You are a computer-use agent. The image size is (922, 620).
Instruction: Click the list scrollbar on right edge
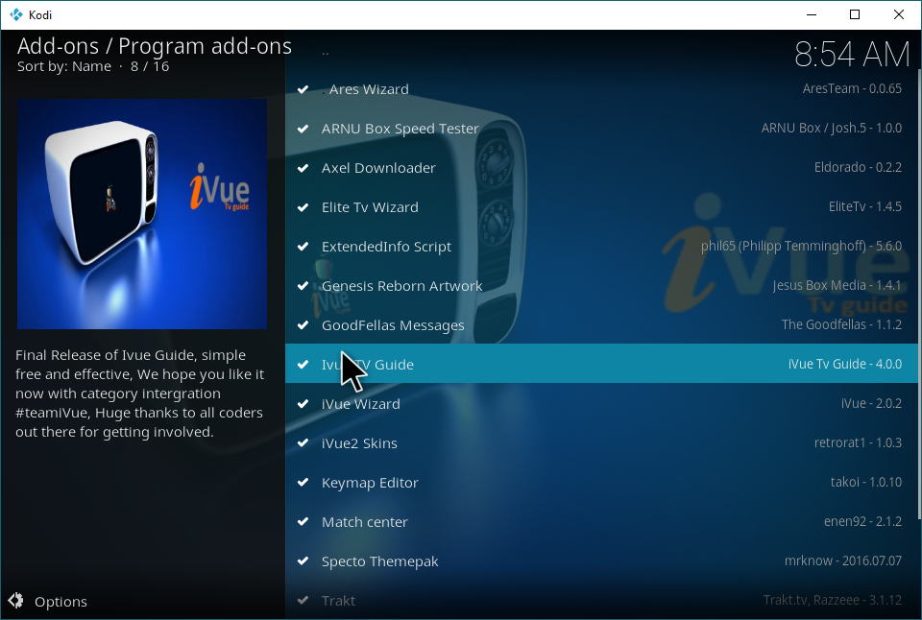(919, 295)
